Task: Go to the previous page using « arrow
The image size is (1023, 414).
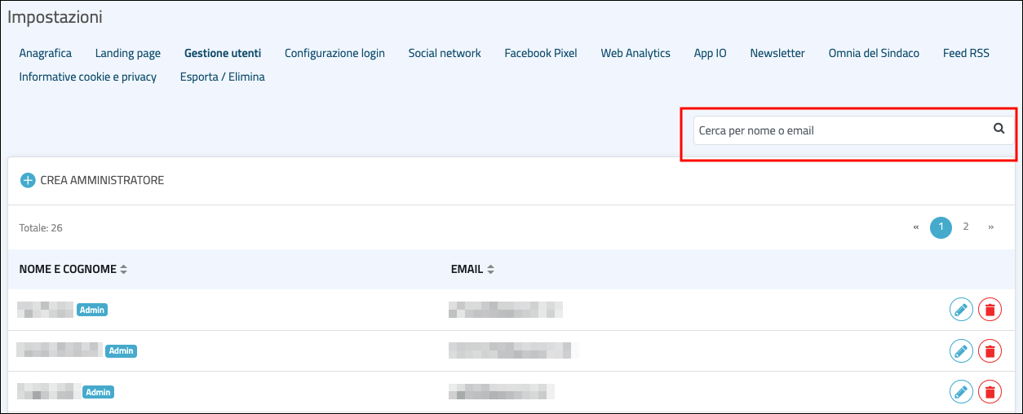Action: tap(916, 227)
